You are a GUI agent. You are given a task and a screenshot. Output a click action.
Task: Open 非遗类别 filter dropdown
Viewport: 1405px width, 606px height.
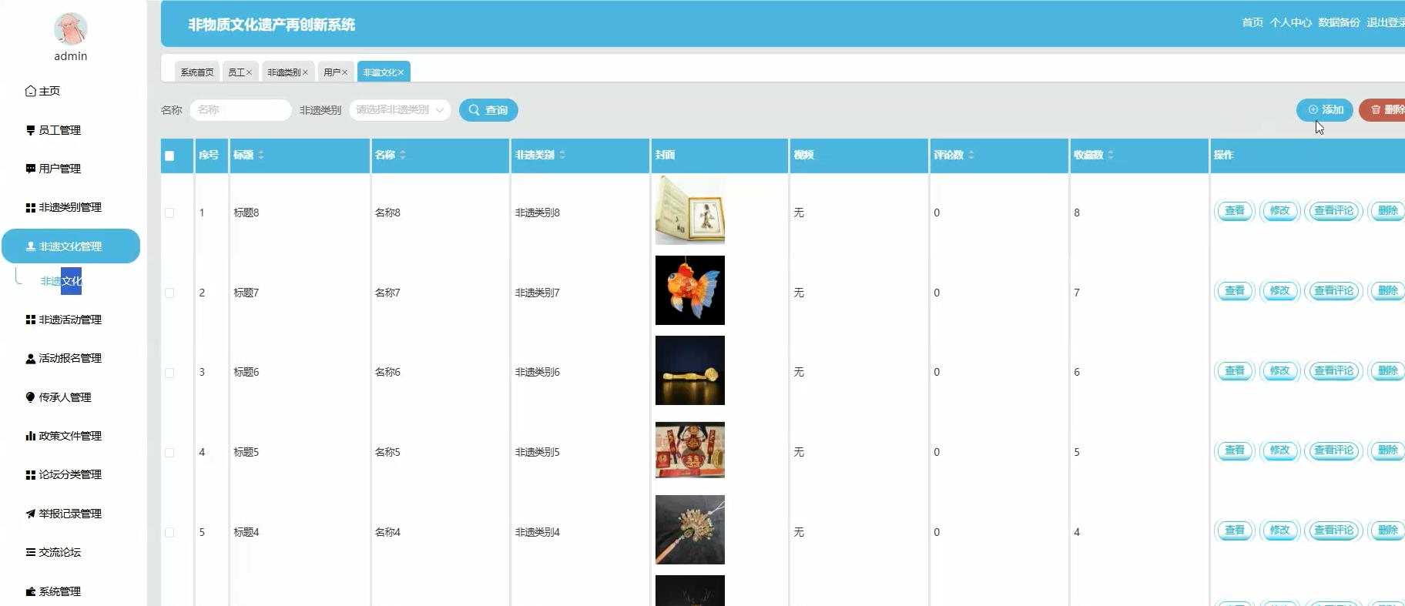(400, 110)
